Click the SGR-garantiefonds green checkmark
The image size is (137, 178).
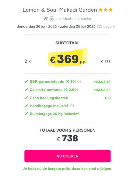pos(26,82)
